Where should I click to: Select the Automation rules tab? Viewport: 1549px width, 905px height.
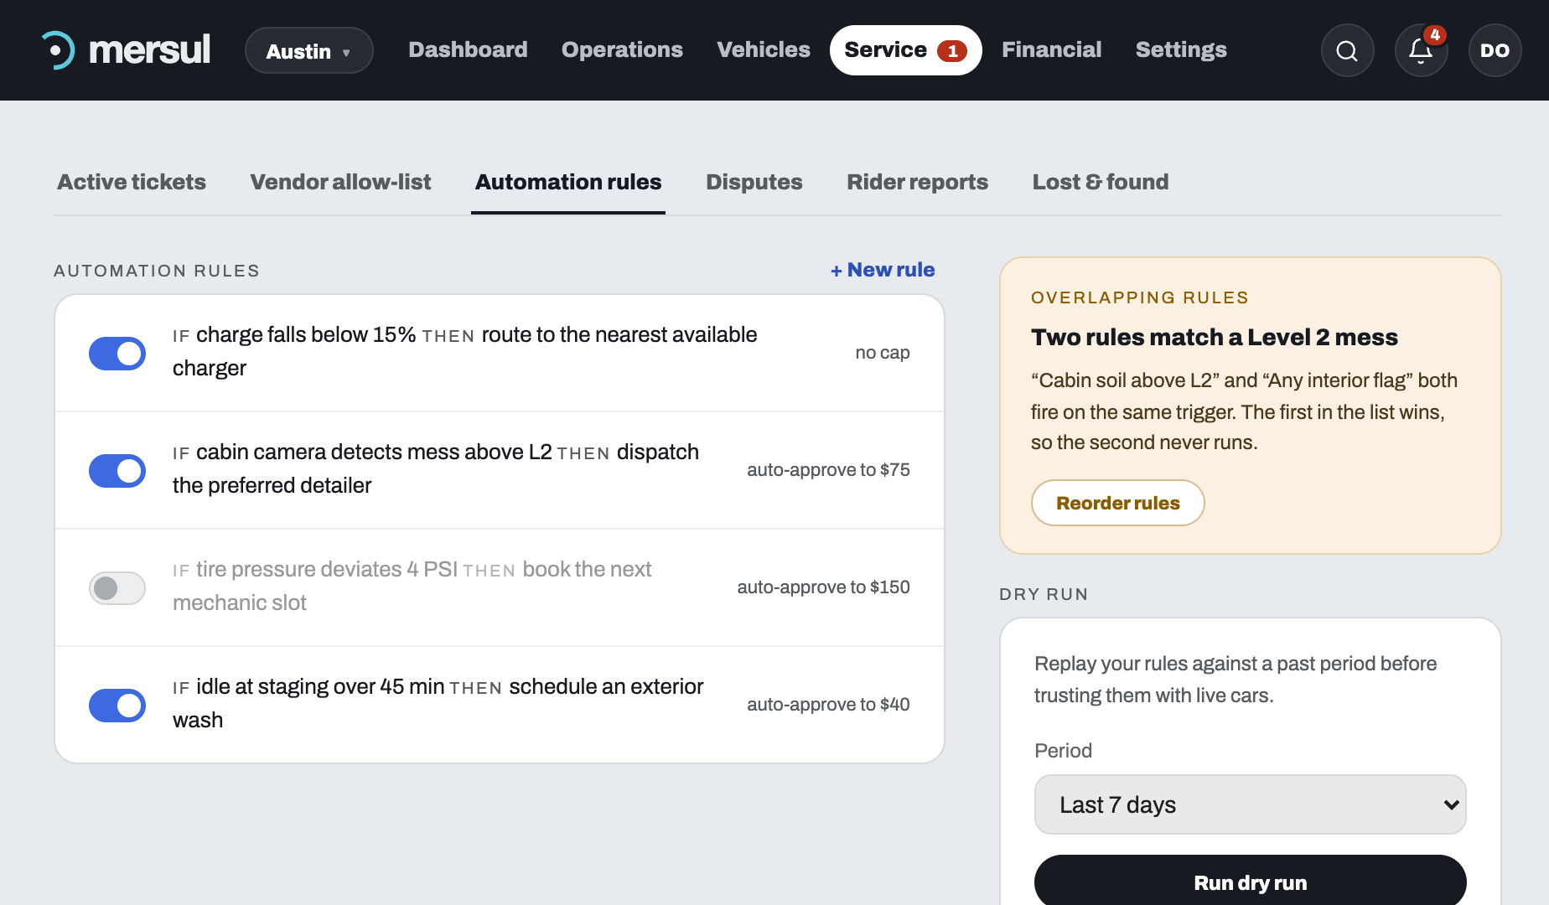[568, 182]
